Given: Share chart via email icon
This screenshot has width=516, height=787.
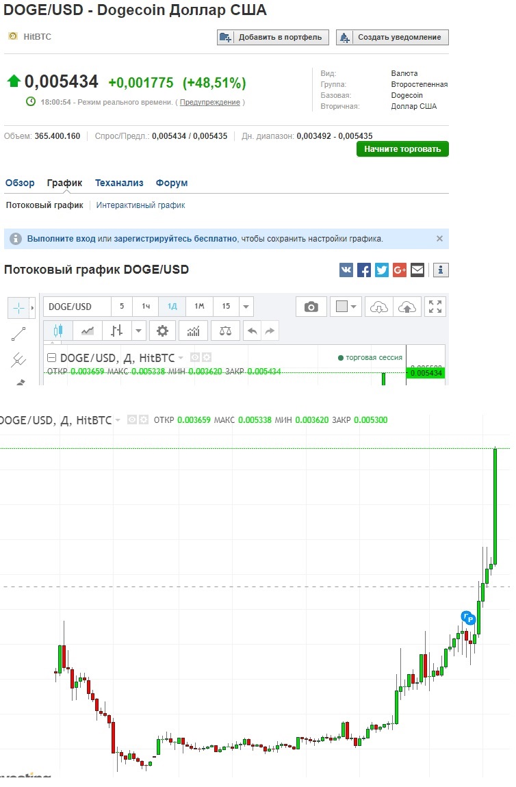Looking at the screenshot, I should (417, 270).
